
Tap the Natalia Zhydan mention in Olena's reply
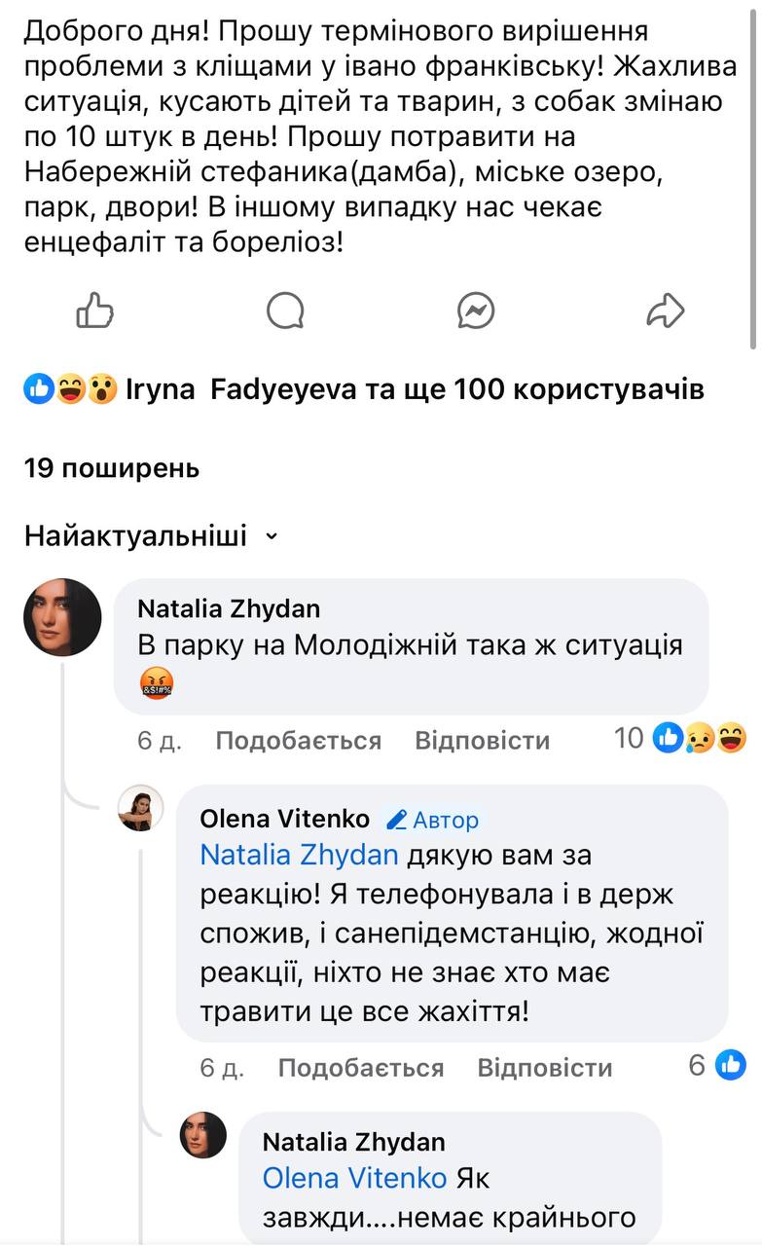[x=299, y=856]
